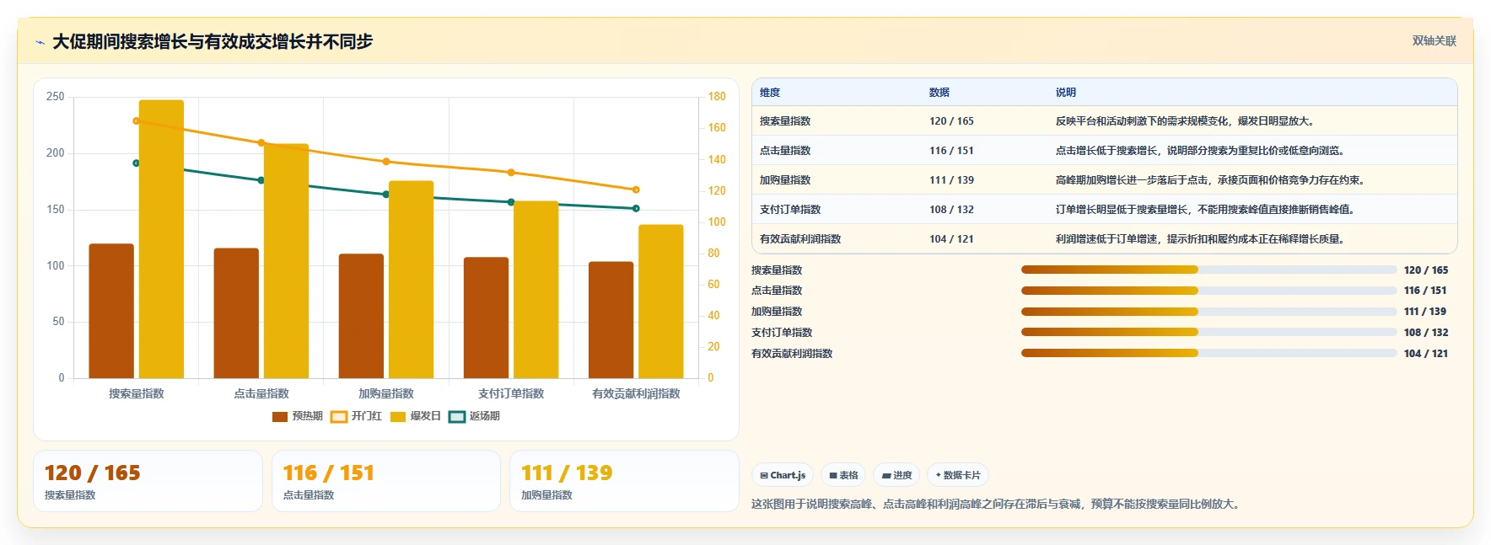Click the 点击量指数 progress bar
Image resolution: width=1491 pixels, height=545 pixels.
tap(1208, 291)
